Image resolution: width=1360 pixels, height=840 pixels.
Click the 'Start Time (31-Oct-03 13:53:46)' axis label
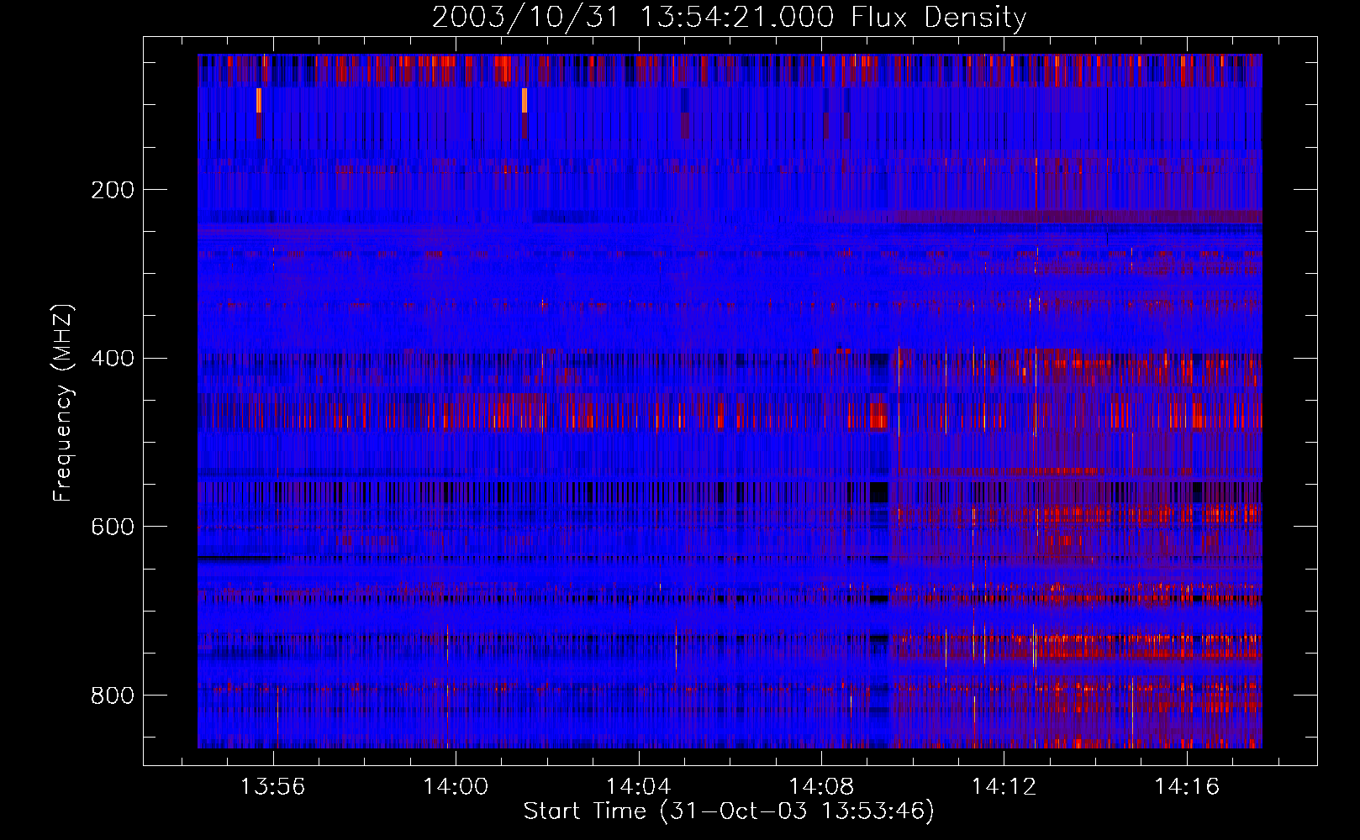click(x=729, y=811)
